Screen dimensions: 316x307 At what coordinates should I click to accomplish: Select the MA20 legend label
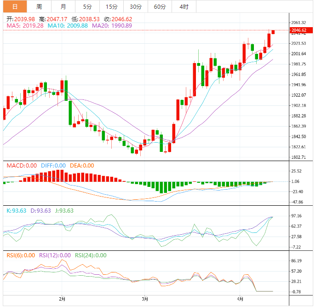click(112, 26)
